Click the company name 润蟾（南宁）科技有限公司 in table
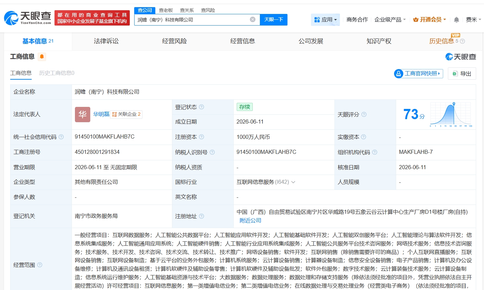484x290 pixels. (x=107, y=92)
